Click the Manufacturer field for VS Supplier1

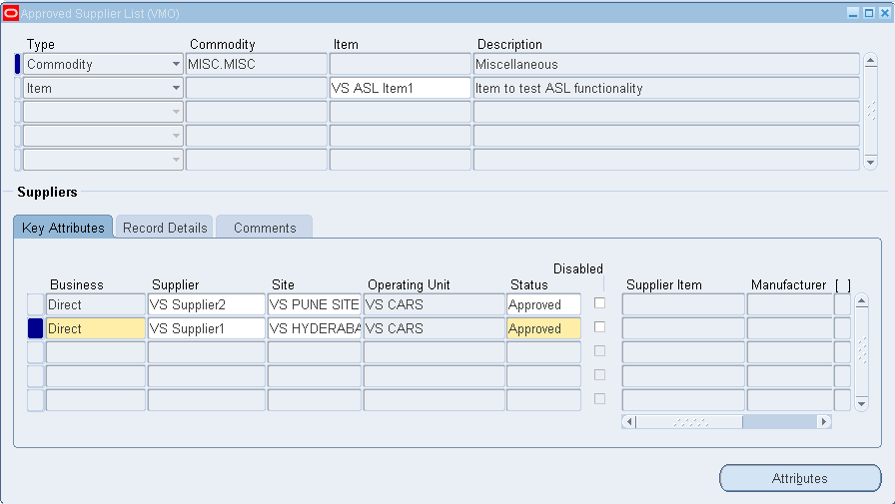pos(790,329)
